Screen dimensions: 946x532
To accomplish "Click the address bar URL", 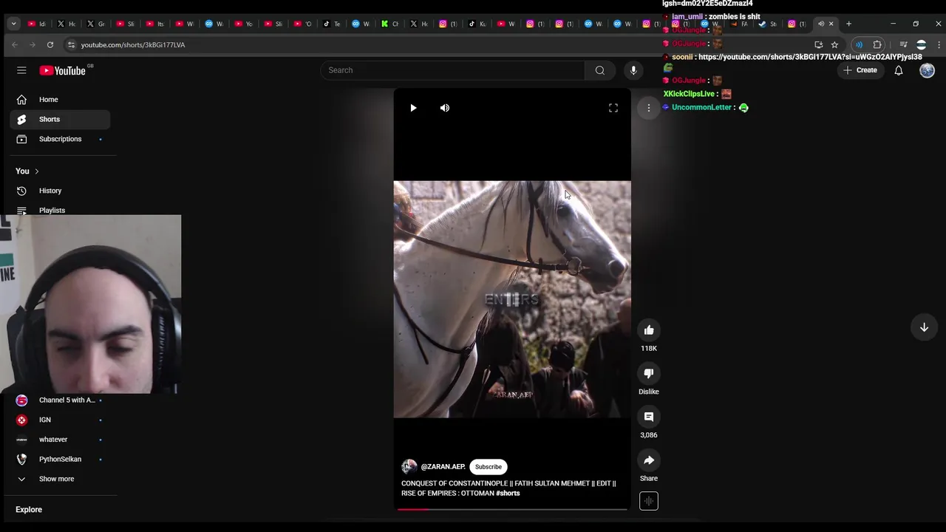I will point(133,45).
